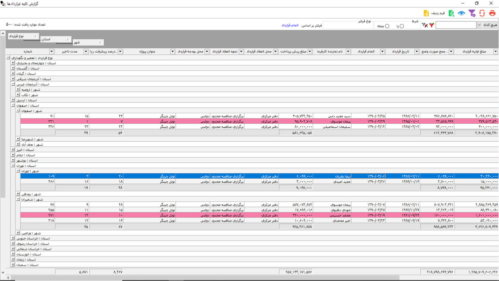
Task: Click the filter value input field
Action: pos(456,25)
